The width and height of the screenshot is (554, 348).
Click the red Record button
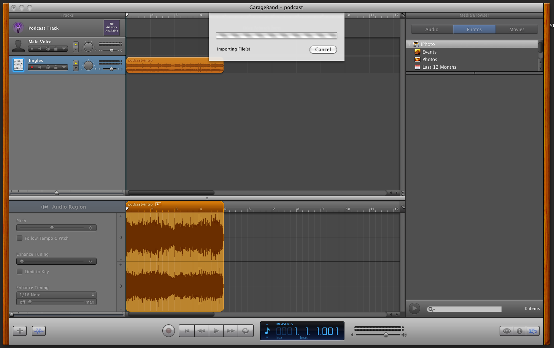click(x=168, y=331)
